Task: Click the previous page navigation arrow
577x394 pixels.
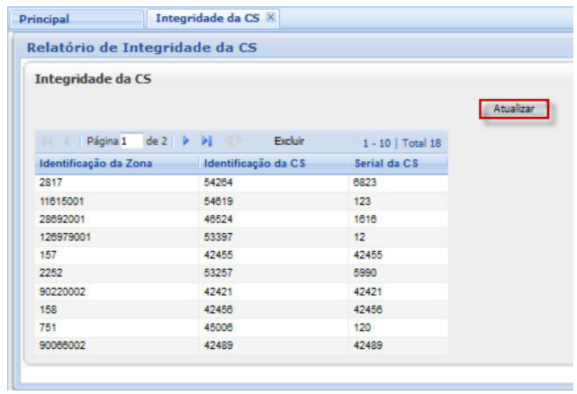Action: 67,142
